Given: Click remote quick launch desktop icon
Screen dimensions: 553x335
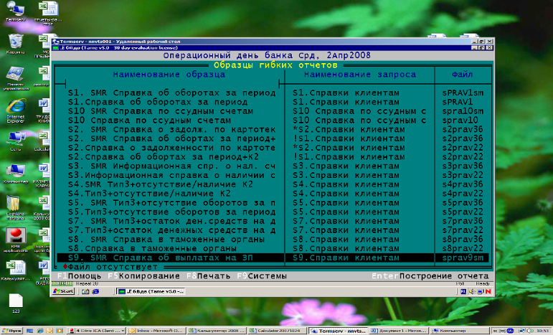Looking at the screenshot, I should point(85,292).
